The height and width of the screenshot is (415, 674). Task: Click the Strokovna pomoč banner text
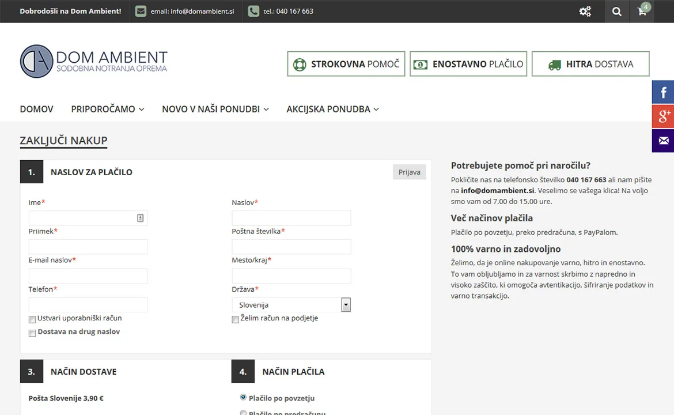(355, 64)
